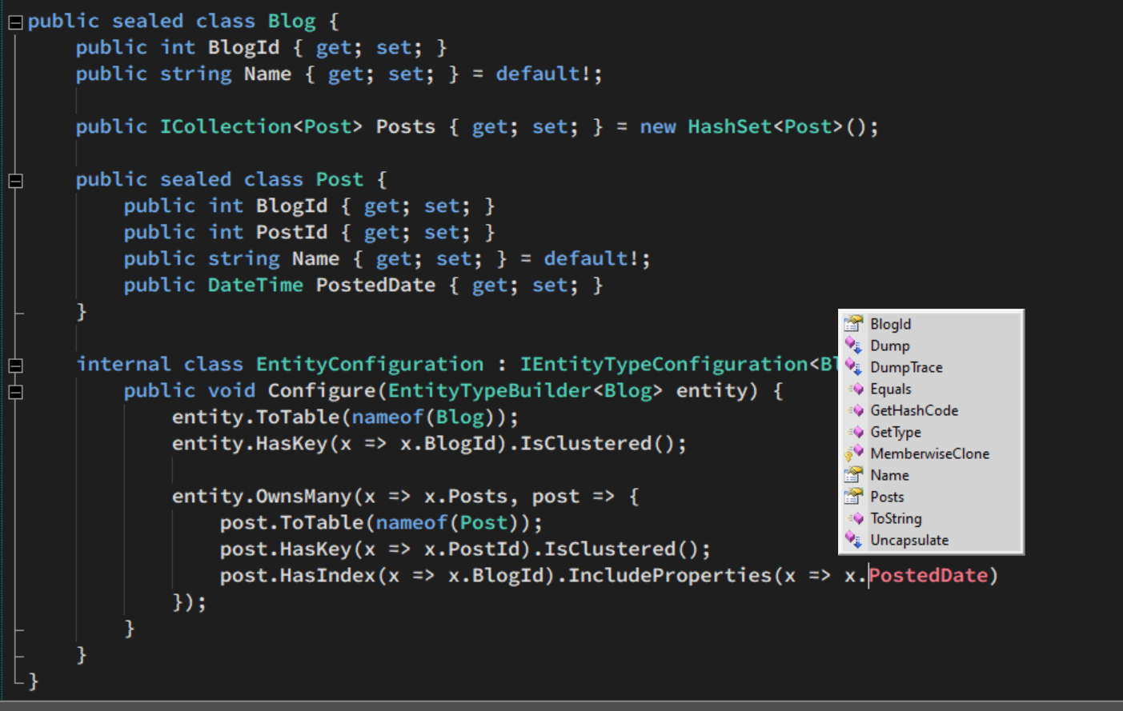Click the Dump extension method icon
This screenshot has width=1123, height=711.
coord(854,346)
